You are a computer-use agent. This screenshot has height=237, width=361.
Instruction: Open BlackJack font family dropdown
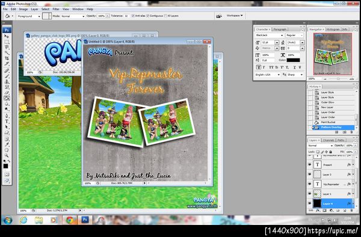[269, 35]
